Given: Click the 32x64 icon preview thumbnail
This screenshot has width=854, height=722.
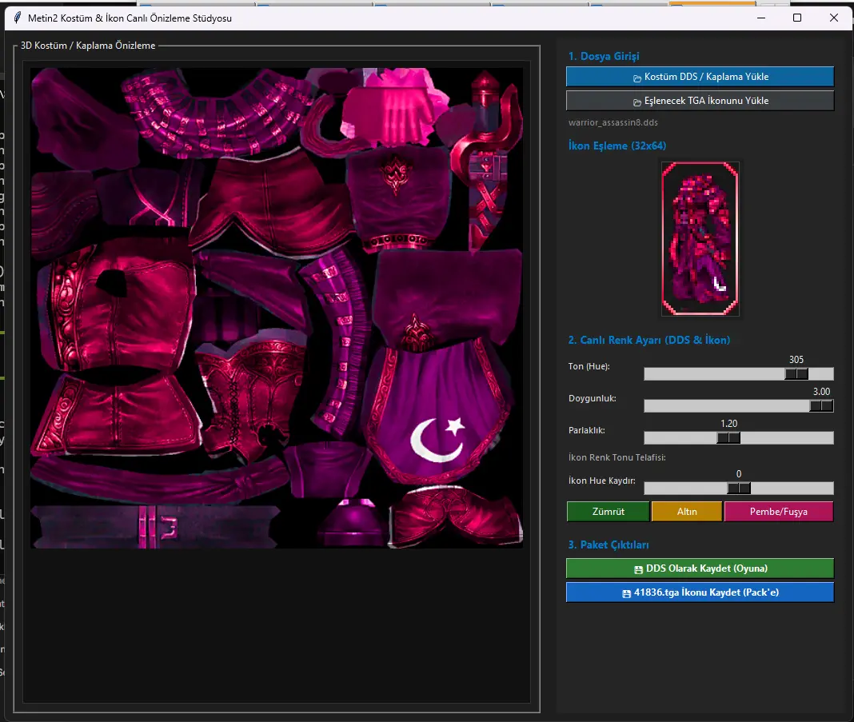Looking at the screenshot, I should pyautogui.click(x=700, y=238).
